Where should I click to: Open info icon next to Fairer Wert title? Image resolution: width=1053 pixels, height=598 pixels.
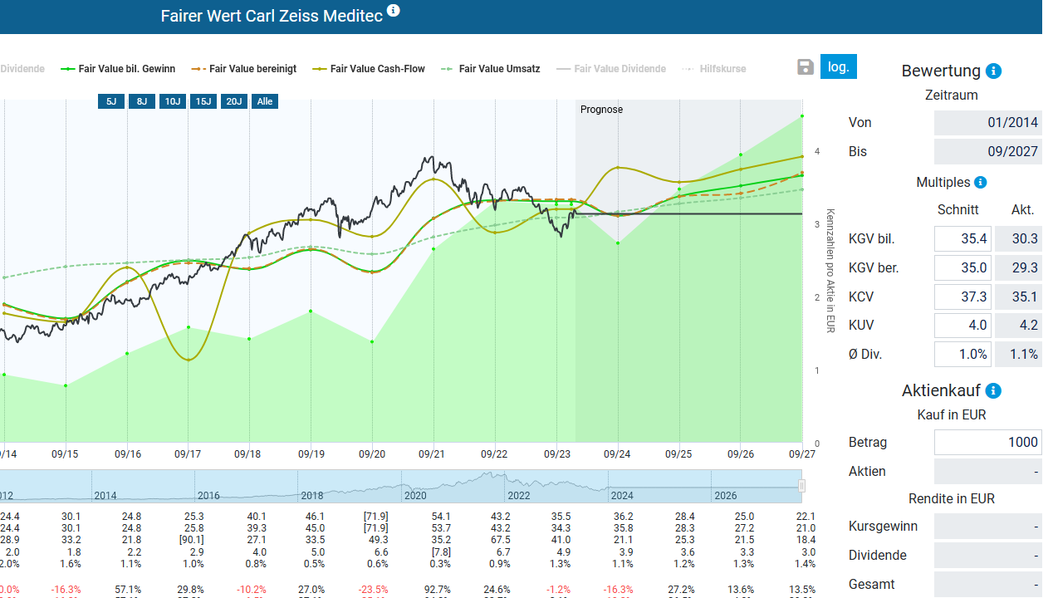click(394, 11)
